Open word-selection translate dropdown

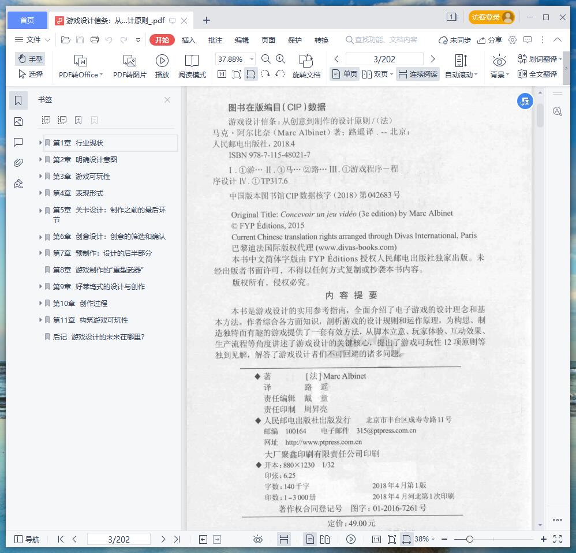click(560, 59)
